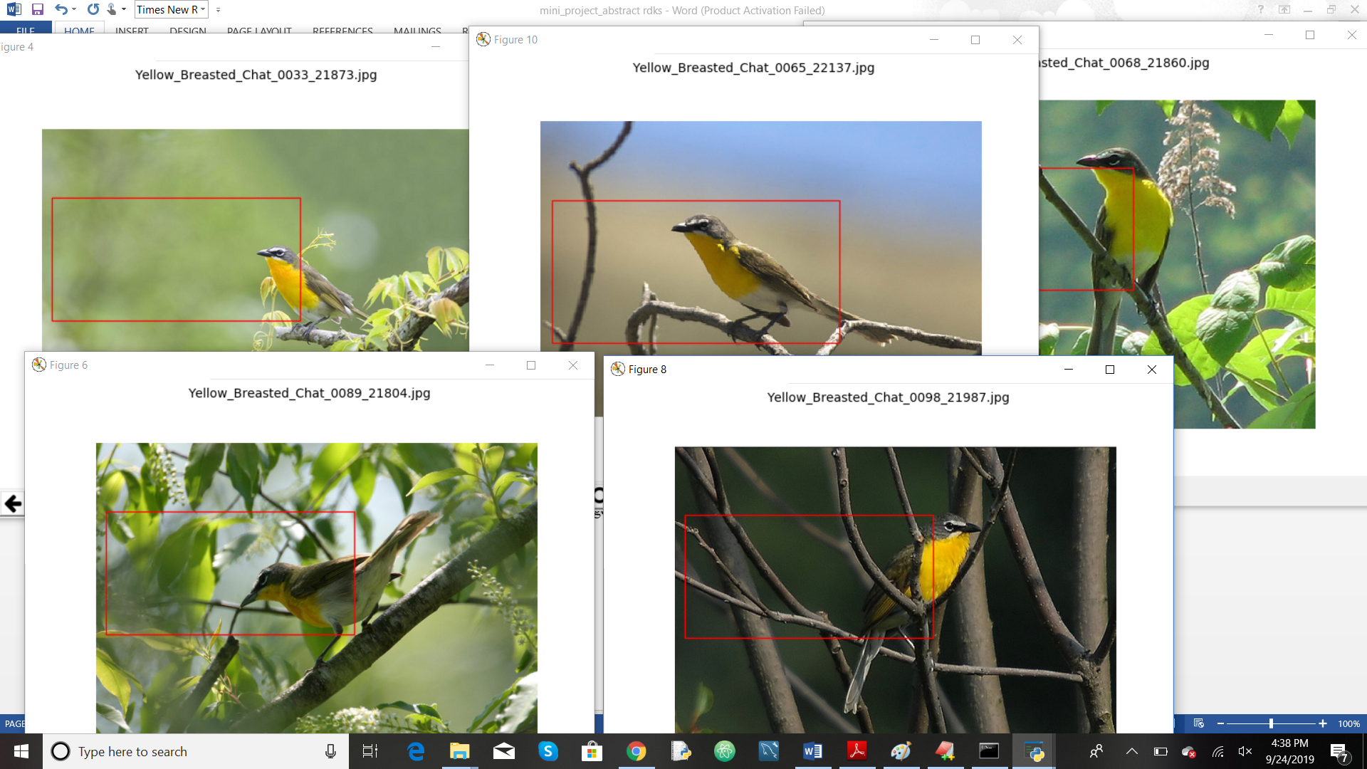Switch to the HOME ribbon tab

(79, 31)
